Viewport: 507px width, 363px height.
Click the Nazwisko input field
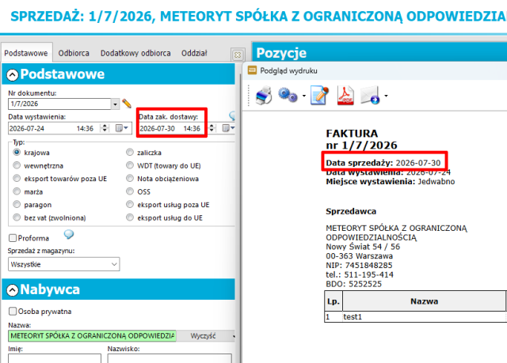(x=170, y=358)
